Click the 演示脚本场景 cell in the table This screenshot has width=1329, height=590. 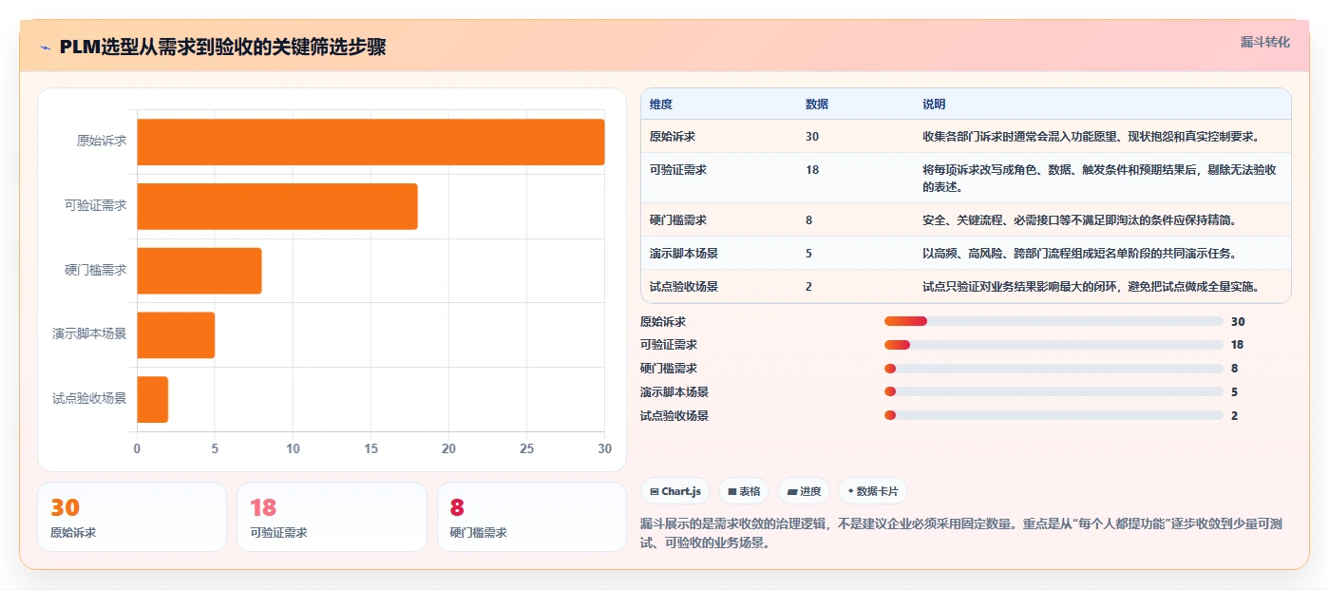coord(684,254)
